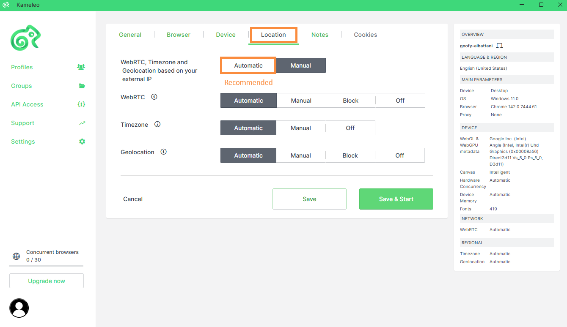Image resolution: width=567 pixels, height=327 pixels.
Task: Switch to the General tab
Action: coord(130,35)
